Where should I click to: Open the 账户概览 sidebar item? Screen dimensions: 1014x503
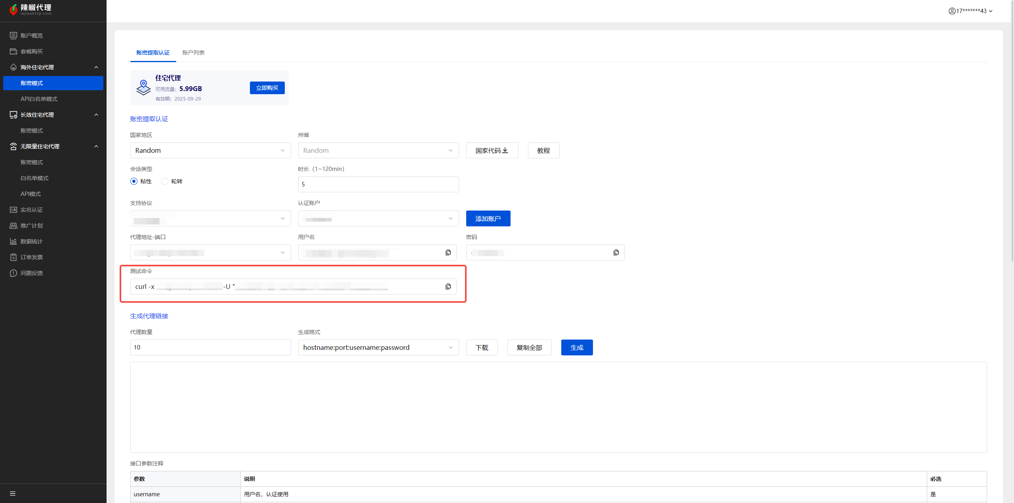tap(32, 36)
